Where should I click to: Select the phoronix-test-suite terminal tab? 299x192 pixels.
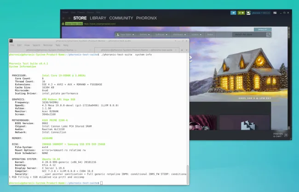click(137, 50)
